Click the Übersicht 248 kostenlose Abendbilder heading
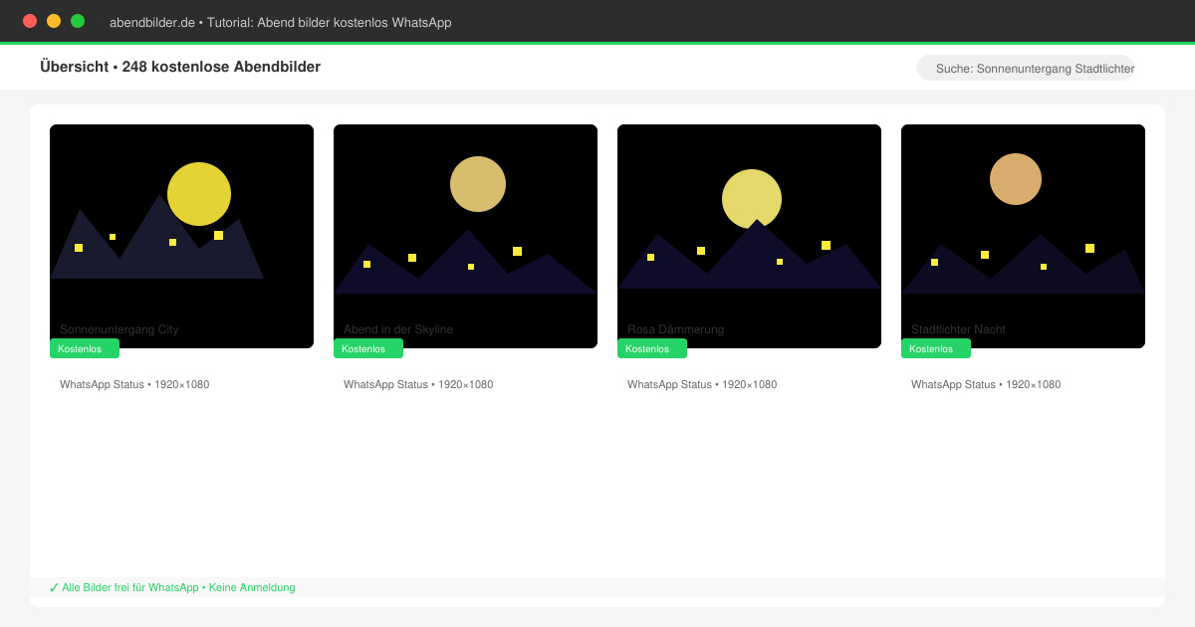Viewport: 1195px width, 627px height. 180,67
